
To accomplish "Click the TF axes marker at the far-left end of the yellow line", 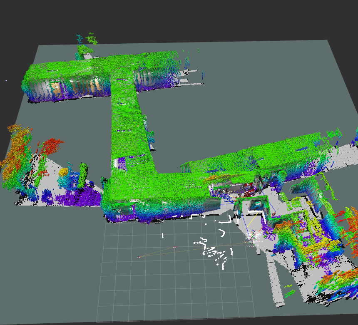I will (139, 257).
